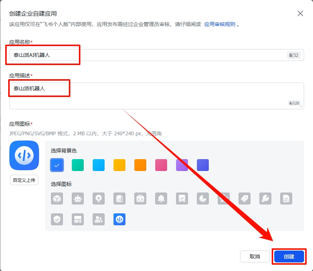This screenshot has height=271, width=313.
Task: Keep the blue code icon selected
Action: coord(119,219)
